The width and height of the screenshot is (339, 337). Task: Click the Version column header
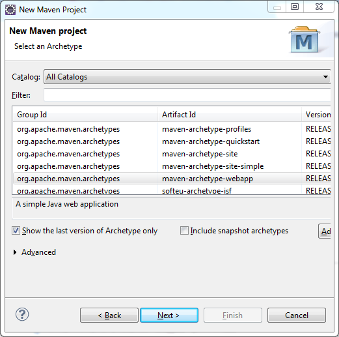point(316,115)
